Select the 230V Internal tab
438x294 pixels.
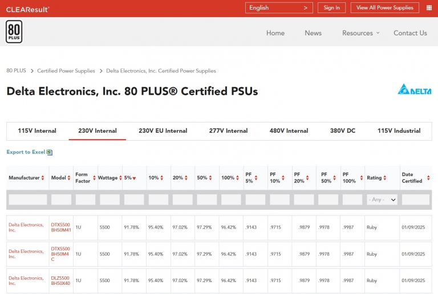tap(97, 131)
